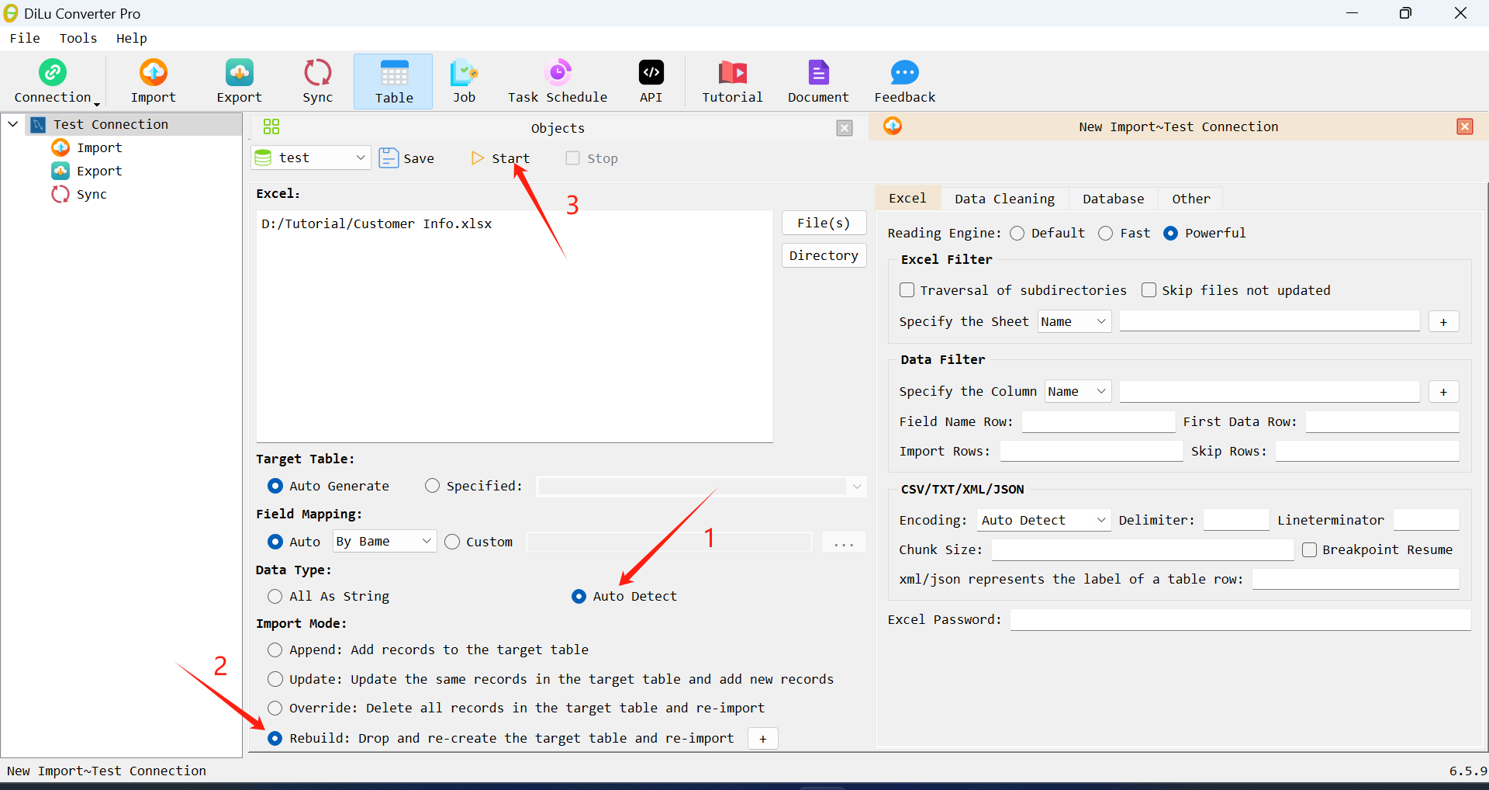The width and height of the screenshot is (1489, 790).
Task: Open the Specified target table dropdown
Action: (701, 487)
